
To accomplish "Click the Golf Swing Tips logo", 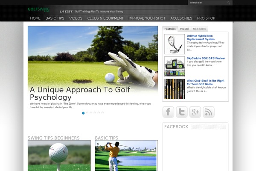I will [38, 10].
